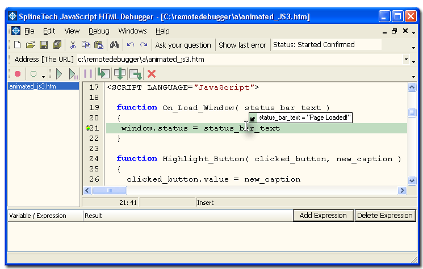The width and height of the screenshot is (423, 269).
Task: Run script with the green play icon
Action: pos(59,74)
